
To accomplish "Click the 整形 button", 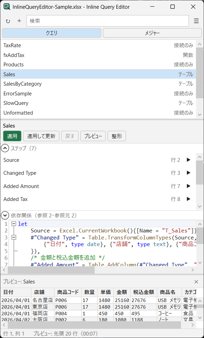I will point(117,136).
